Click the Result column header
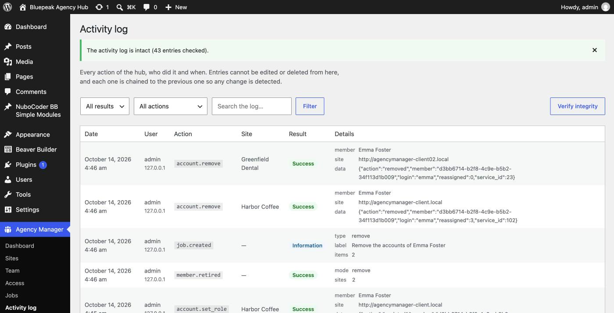The height and width of the screenshot is (313, 614). pos(298,134)
